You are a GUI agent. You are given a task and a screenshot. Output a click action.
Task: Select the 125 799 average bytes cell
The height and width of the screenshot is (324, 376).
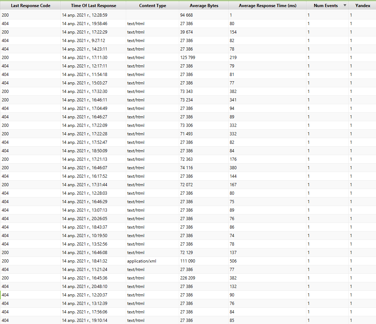187,58
